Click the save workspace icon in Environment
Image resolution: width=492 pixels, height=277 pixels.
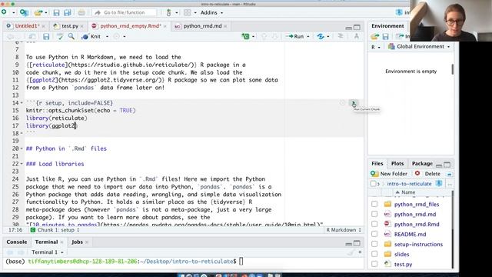click(x=386, y=37)
